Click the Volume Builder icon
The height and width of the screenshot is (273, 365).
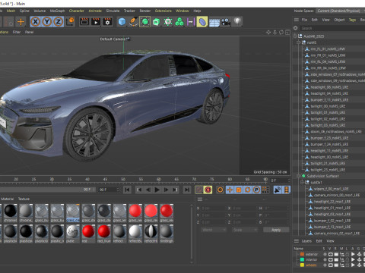click(x=168, y=22)
